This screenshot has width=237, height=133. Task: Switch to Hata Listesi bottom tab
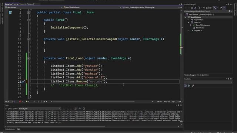pos(10,129)
